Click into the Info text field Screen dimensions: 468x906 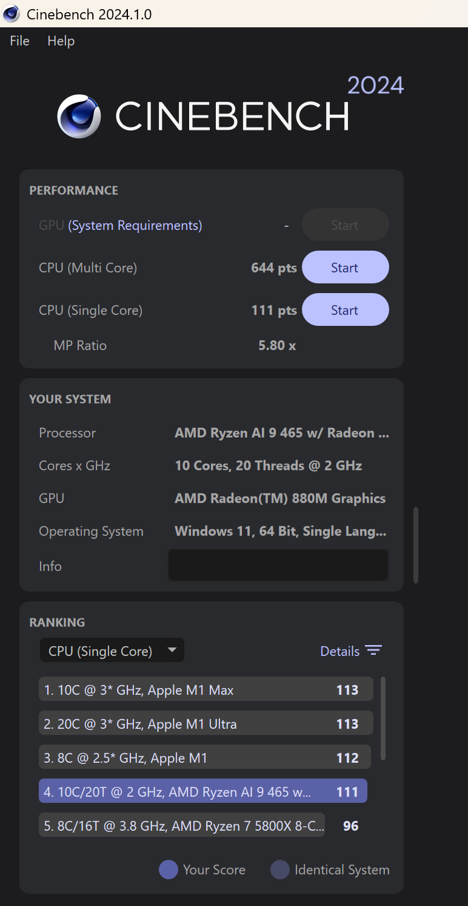278,566
